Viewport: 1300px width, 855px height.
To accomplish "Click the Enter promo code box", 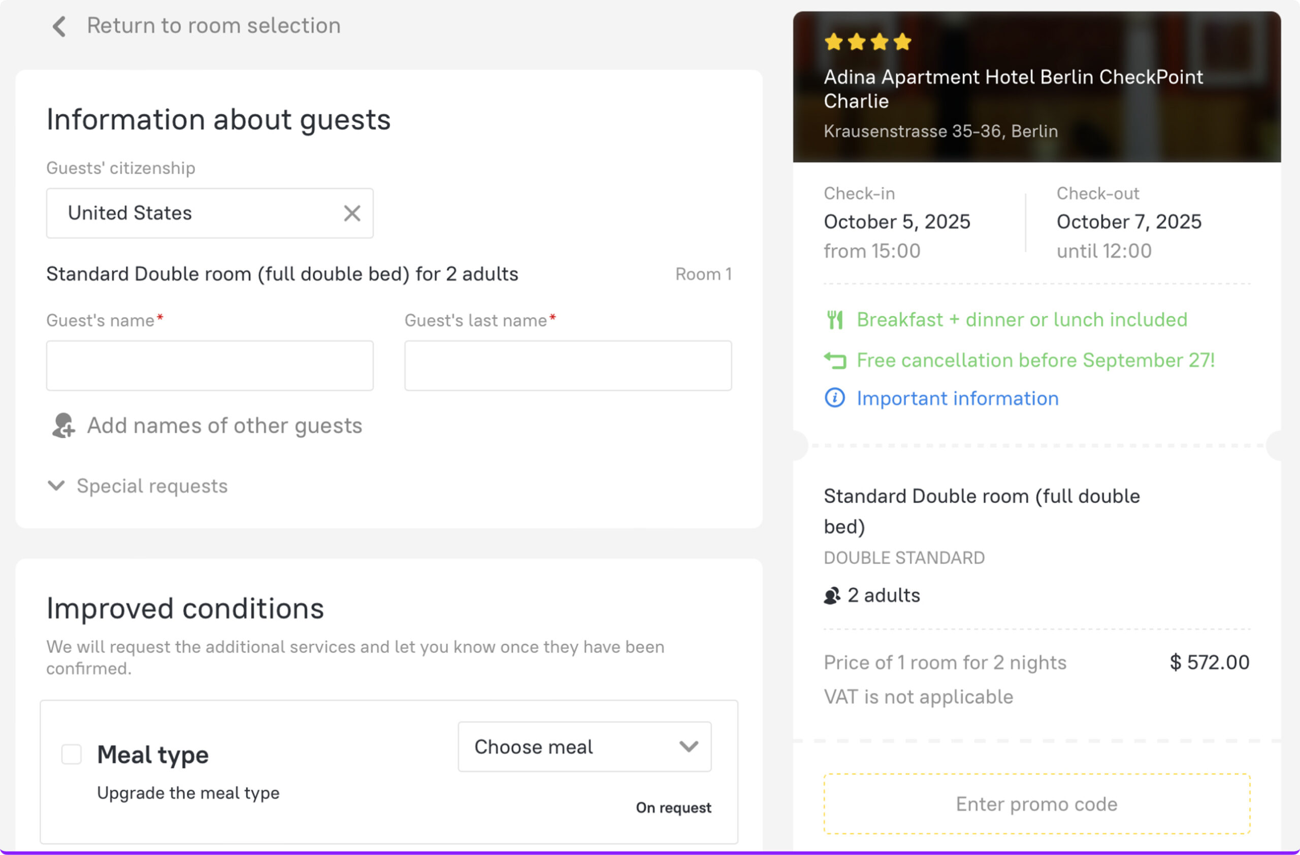I will point(1036,804).
